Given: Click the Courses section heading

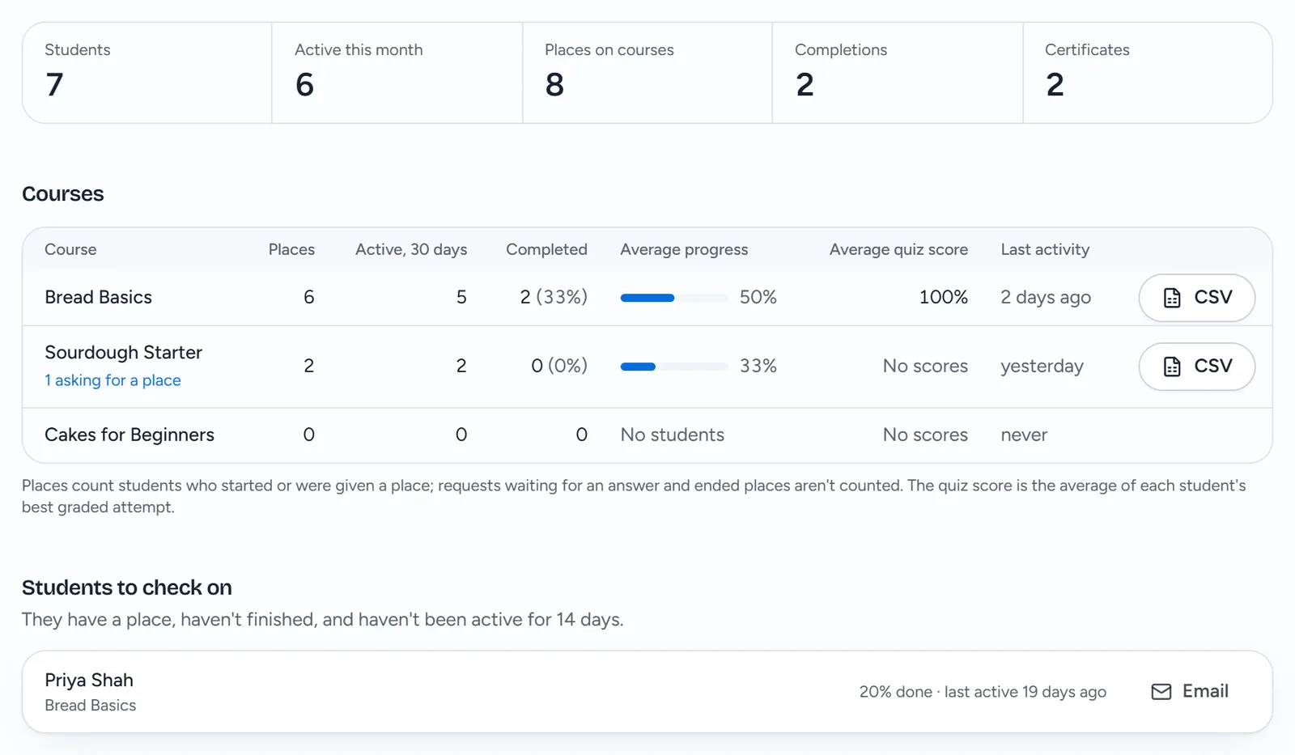Looking at the screenshot, I should tap(63, 194).
